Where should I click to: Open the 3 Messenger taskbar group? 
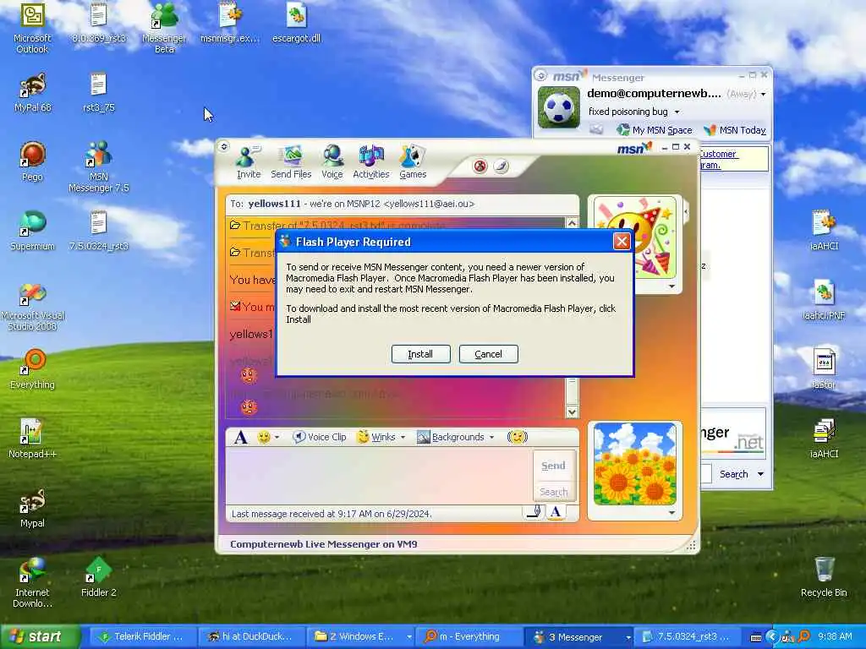578,637
